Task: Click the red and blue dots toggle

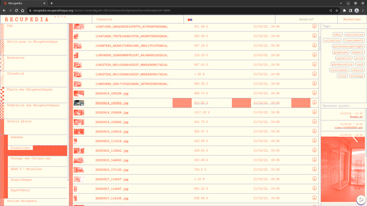Action: tap(190, 20)
